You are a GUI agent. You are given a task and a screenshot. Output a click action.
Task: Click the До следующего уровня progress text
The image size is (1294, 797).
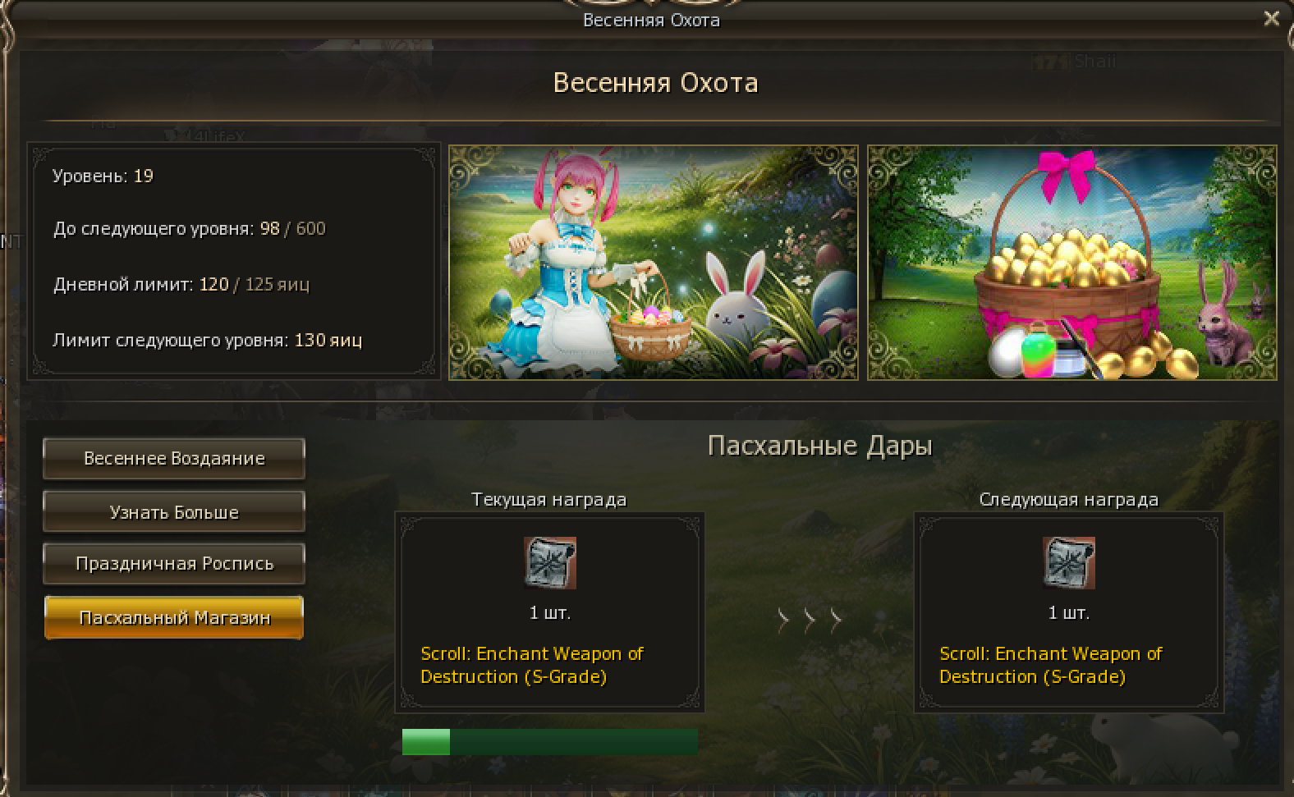tap(189, 229)
